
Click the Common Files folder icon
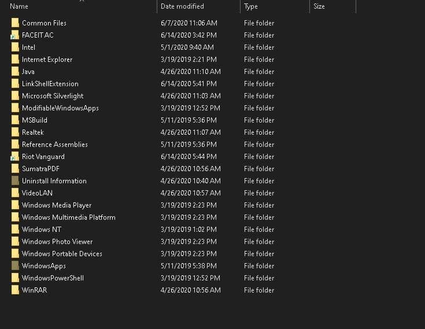(x=15, y=23)
